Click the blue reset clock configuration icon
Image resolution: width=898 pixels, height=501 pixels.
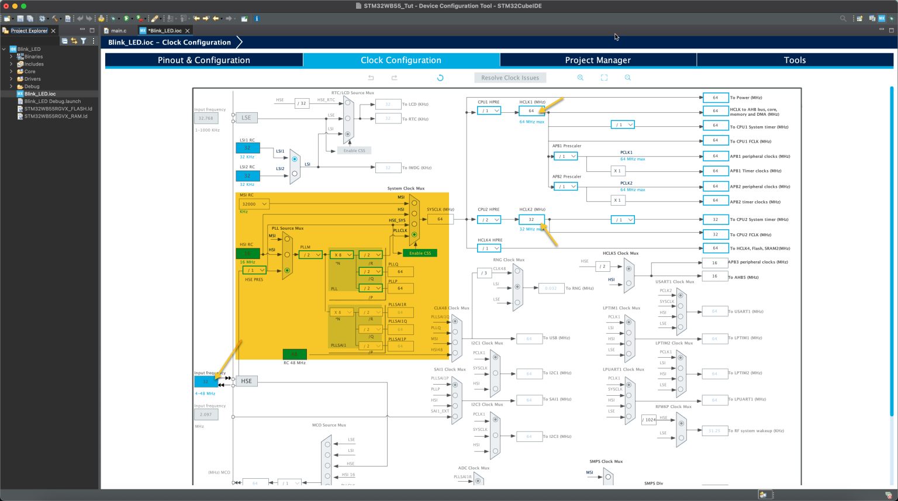440,78
